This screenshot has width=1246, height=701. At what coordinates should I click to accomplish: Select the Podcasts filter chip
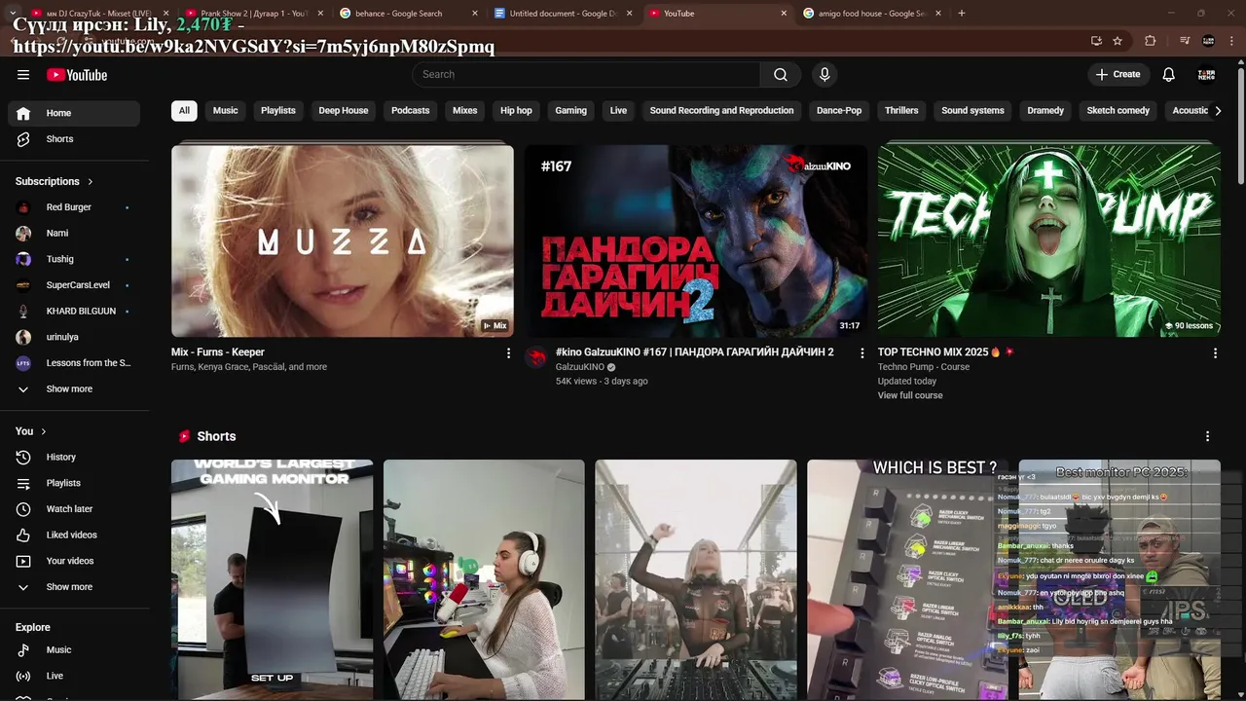411,111
